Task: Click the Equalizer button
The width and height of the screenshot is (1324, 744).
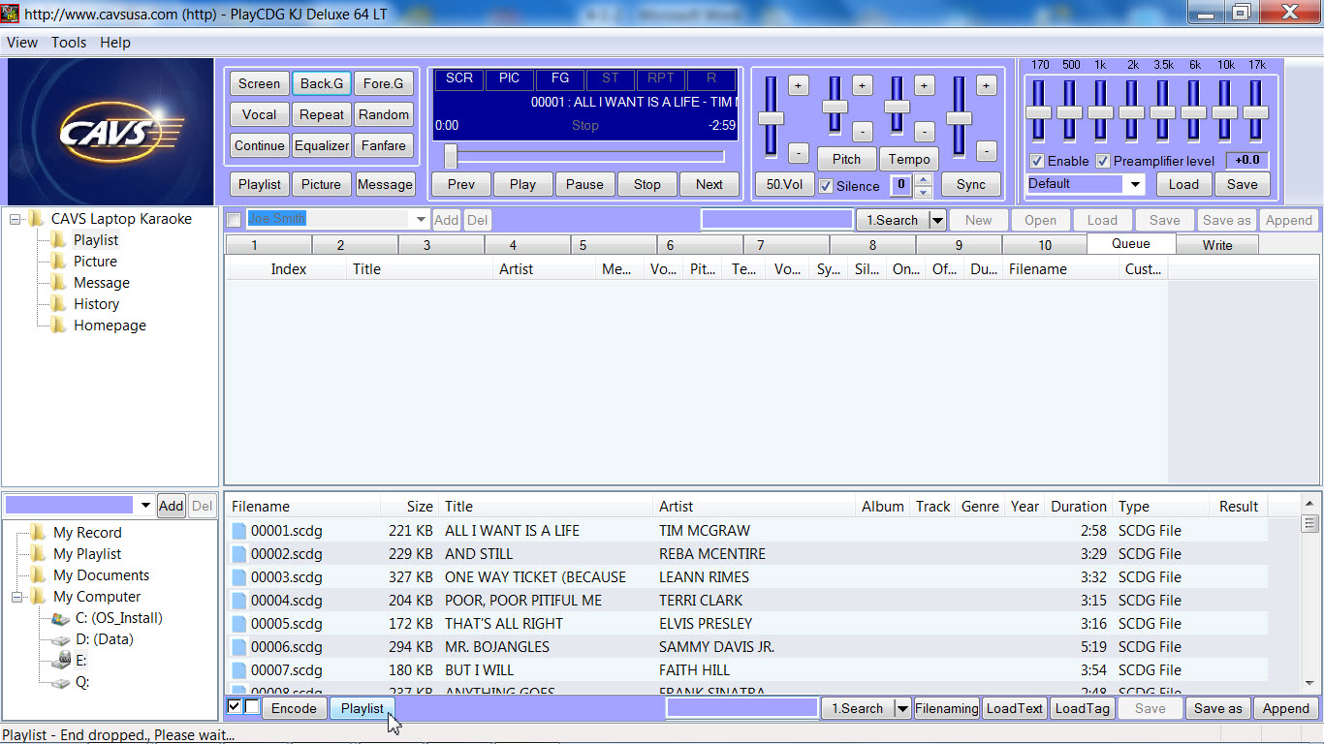Action: 322,145
